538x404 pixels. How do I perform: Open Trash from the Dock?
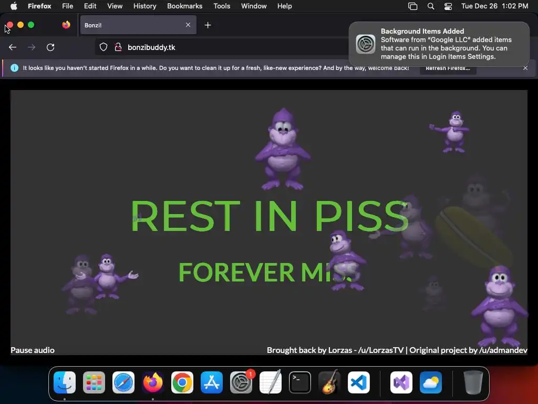[x=473, y=382]
